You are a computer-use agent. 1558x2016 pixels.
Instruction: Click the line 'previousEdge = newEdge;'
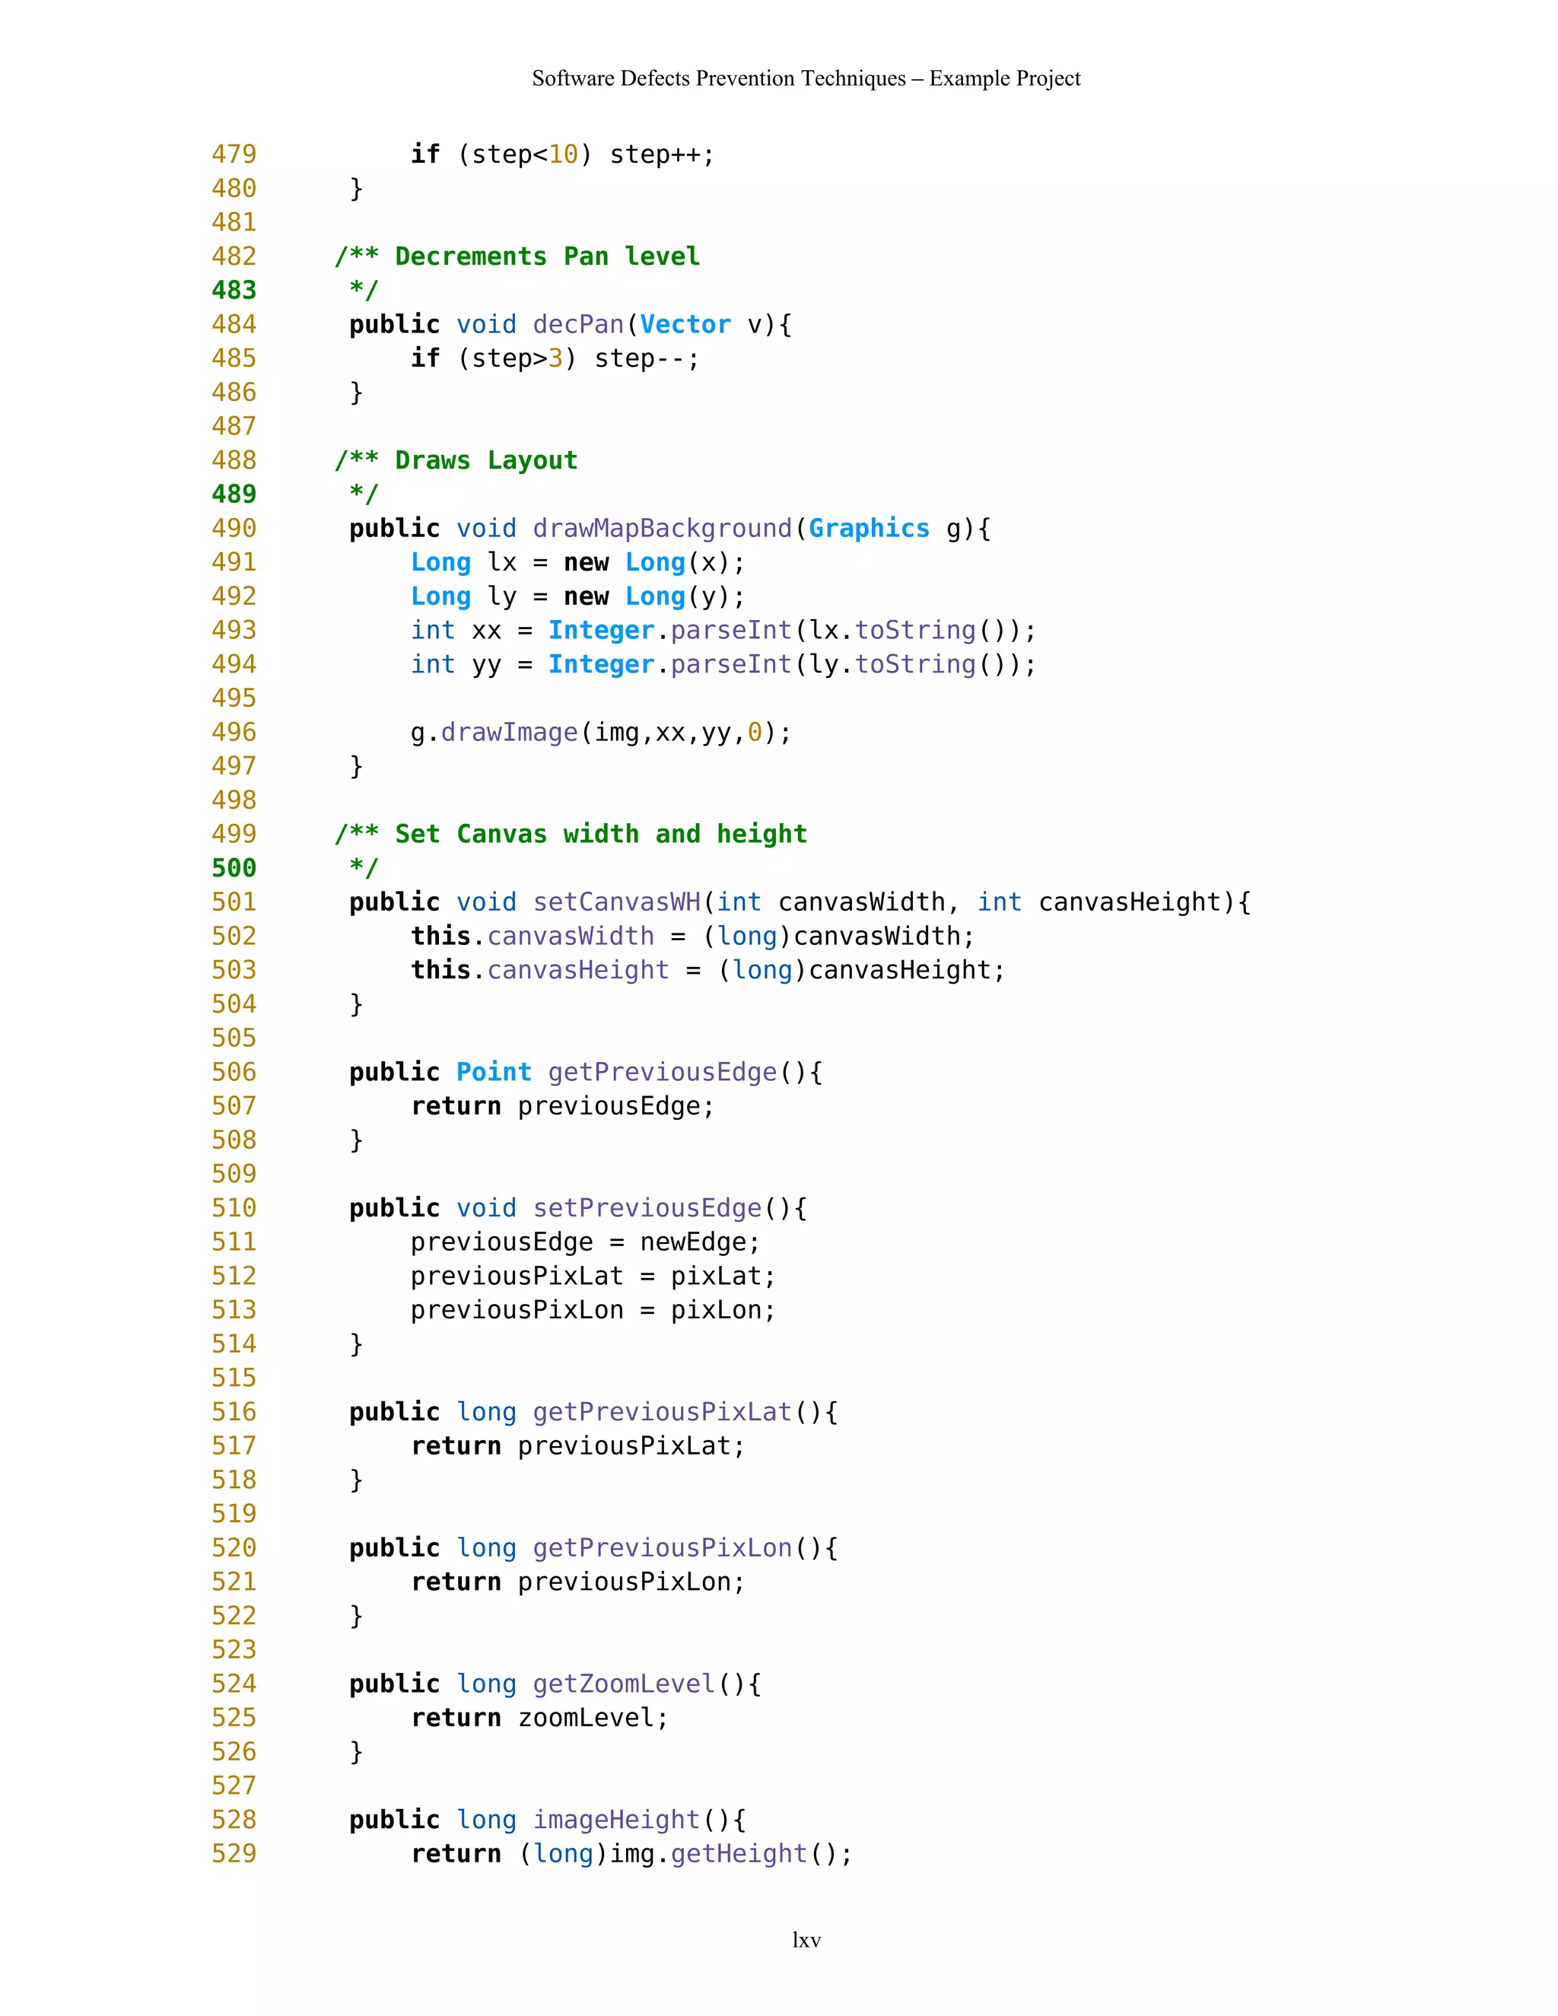click(x=585, y=1242)
